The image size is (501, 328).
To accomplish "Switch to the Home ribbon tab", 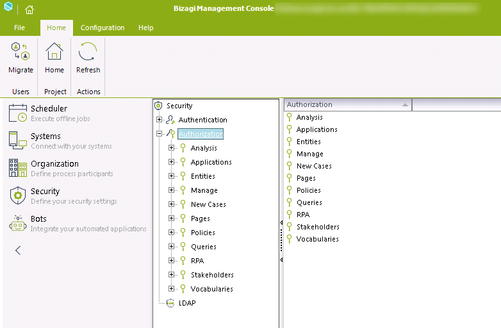I will tap(56, 28).
